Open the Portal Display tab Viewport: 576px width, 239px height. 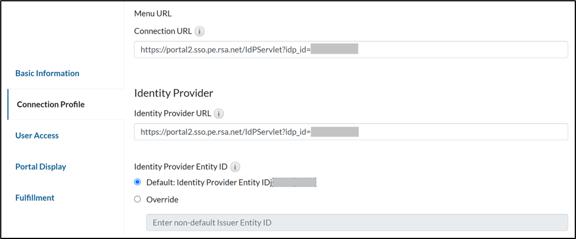coord(41,167)
